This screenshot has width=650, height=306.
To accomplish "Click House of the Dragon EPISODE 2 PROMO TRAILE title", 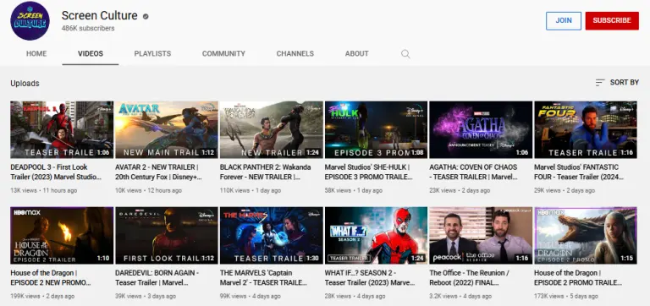I will (x=578, y=278).
